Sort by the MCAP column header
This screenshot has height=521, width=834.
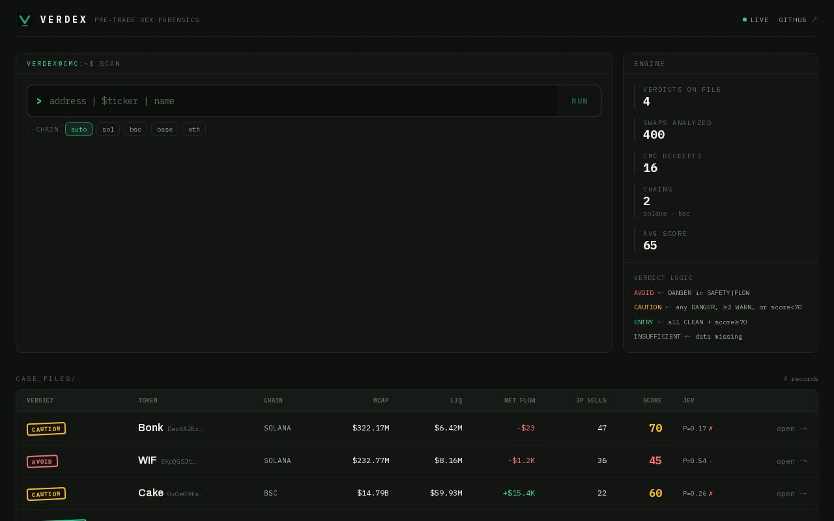click(x=381, y=401)
